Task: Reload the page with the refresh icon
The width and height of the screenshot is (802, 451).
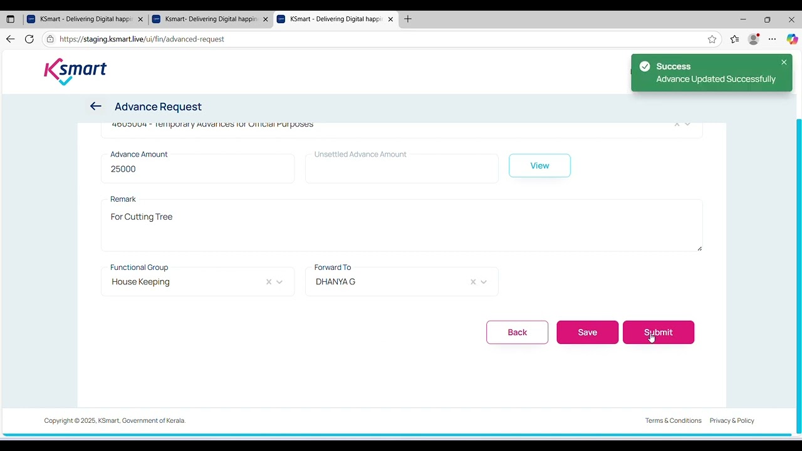Action: click(x=29, y=39)
